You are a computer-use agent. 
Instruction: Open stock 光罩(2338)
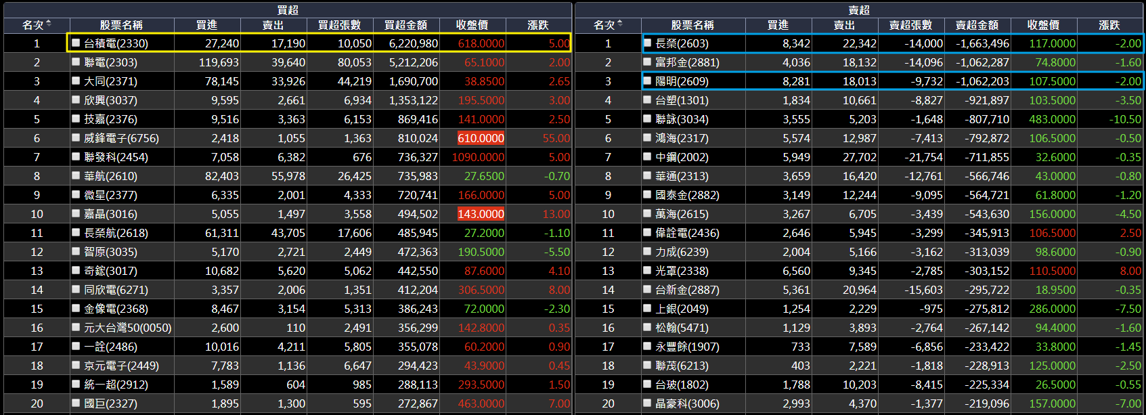[x=682, y=271]
